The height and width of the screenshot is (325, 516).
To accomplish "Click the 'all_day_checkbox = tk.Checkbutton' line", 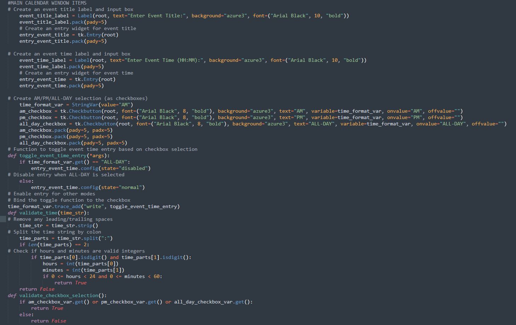I will (263, 124).
